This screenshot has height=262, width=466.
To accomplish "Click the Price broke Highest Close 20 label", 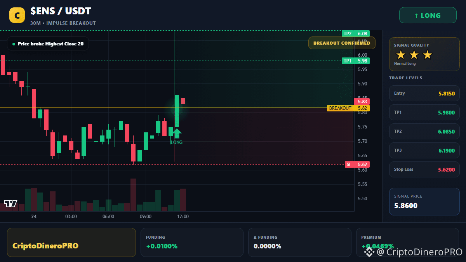I will pyautogui.click(x=48, y=44).
